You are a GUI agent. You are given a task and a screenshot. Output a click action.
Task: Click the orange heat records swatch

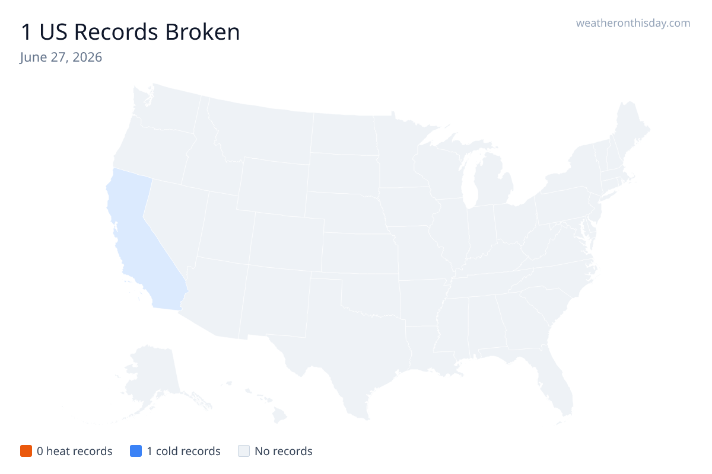[26, 451]
